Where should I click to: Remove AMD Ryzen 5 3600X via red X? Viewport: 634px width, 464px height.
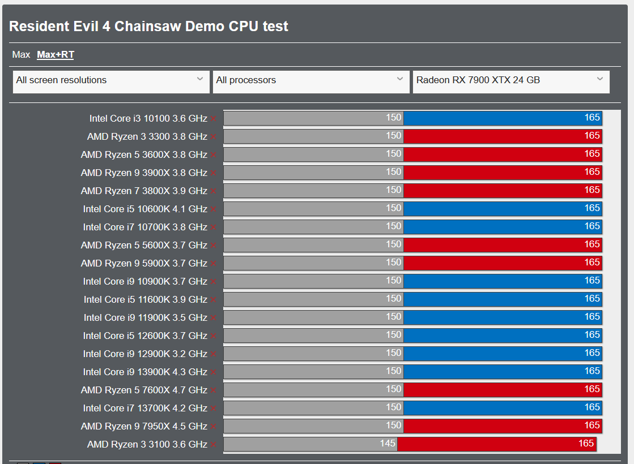coord(213,155)
